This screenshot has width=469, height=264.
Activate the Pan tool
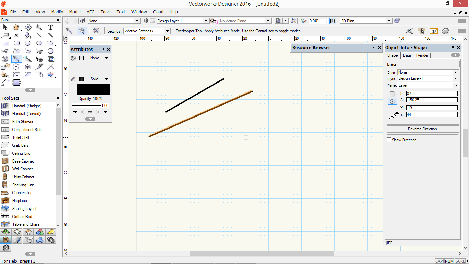point(16,27)
